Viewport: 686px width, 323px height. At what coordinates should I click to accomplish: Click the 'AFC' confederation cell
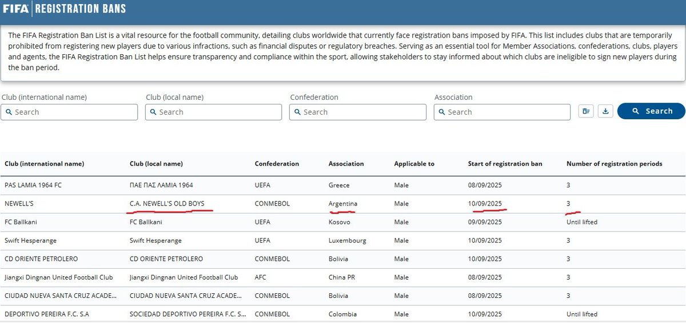261,277
